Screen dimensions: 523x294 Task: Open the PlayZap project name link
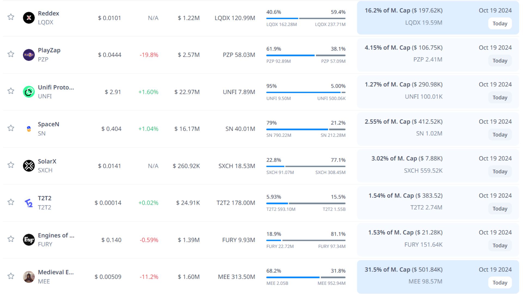(49, 50)
